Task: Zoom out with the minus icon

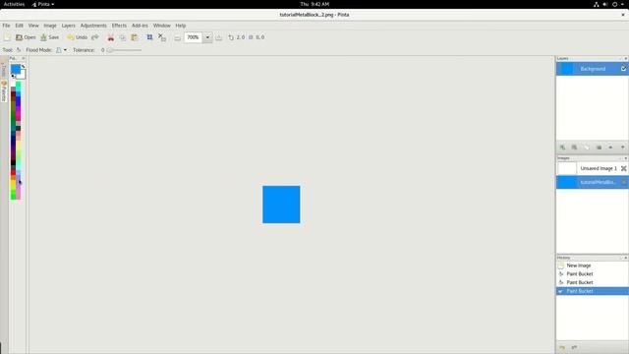Action: click(x=177, y=37)
